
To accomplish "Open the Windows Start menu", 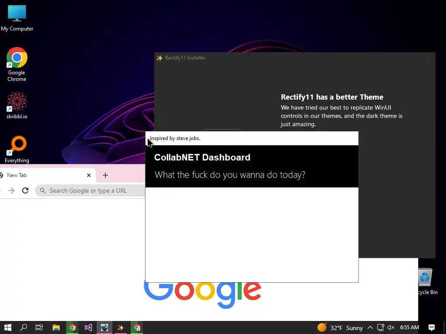I will click(8, 327).
